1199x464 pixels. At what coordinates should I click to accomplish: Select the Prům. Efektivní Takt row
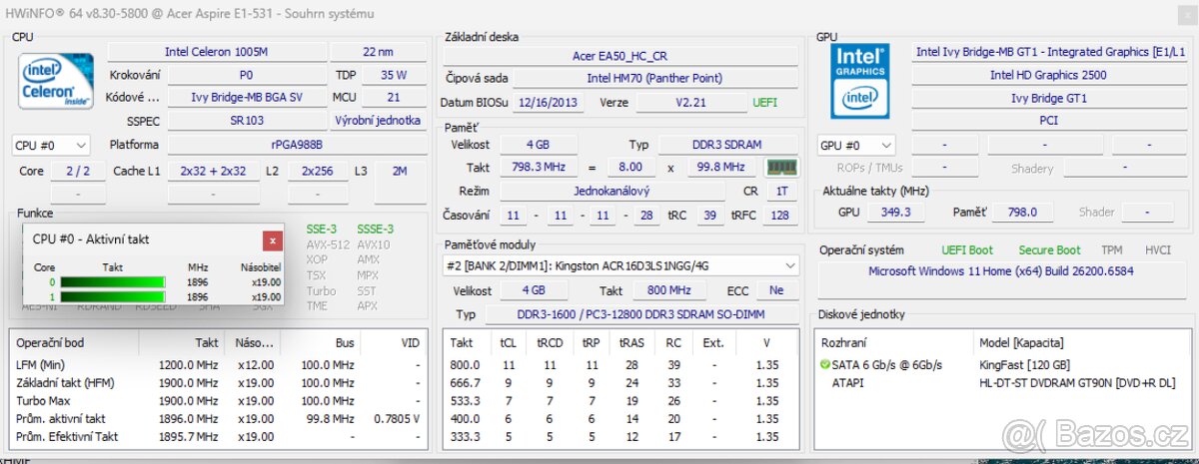[x=219, y=437]
